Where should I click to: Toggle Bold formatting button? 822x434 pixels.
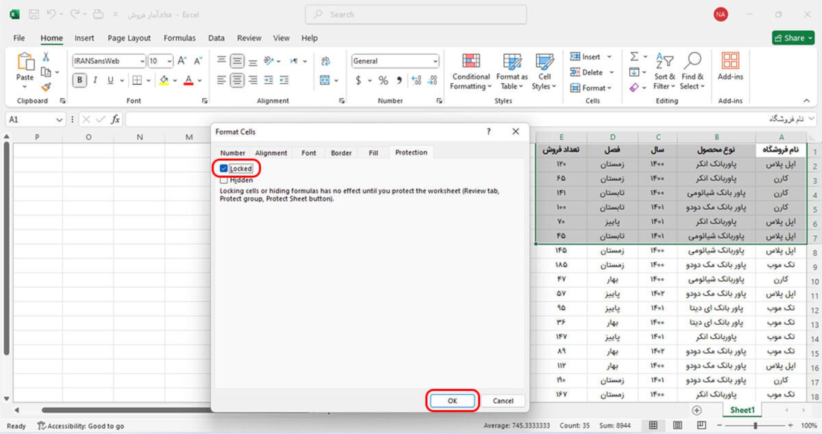tap(80, 80)
